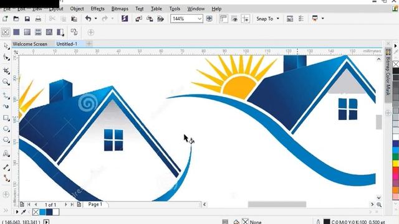Select the Connector tool

click(x=6, y=179)
